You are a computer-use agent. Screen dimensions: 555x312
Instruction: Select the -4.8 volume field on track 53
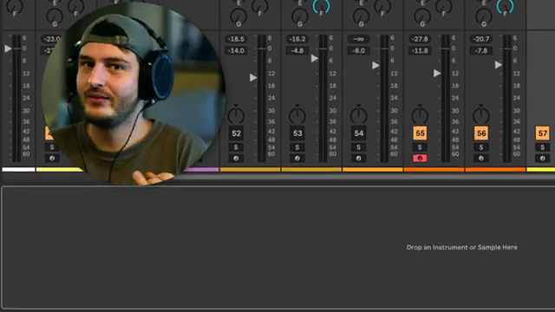pyautogui.click(x=297, y=50)
